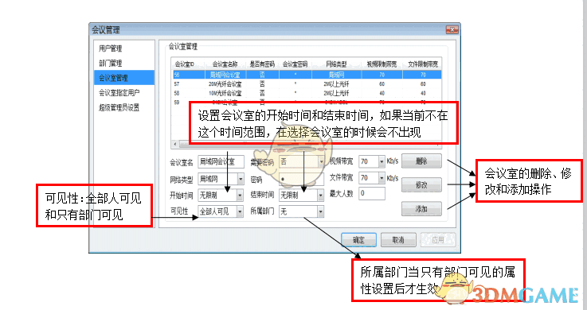
Task: Click the ID cell 58
Action: (x=177, y=93)
